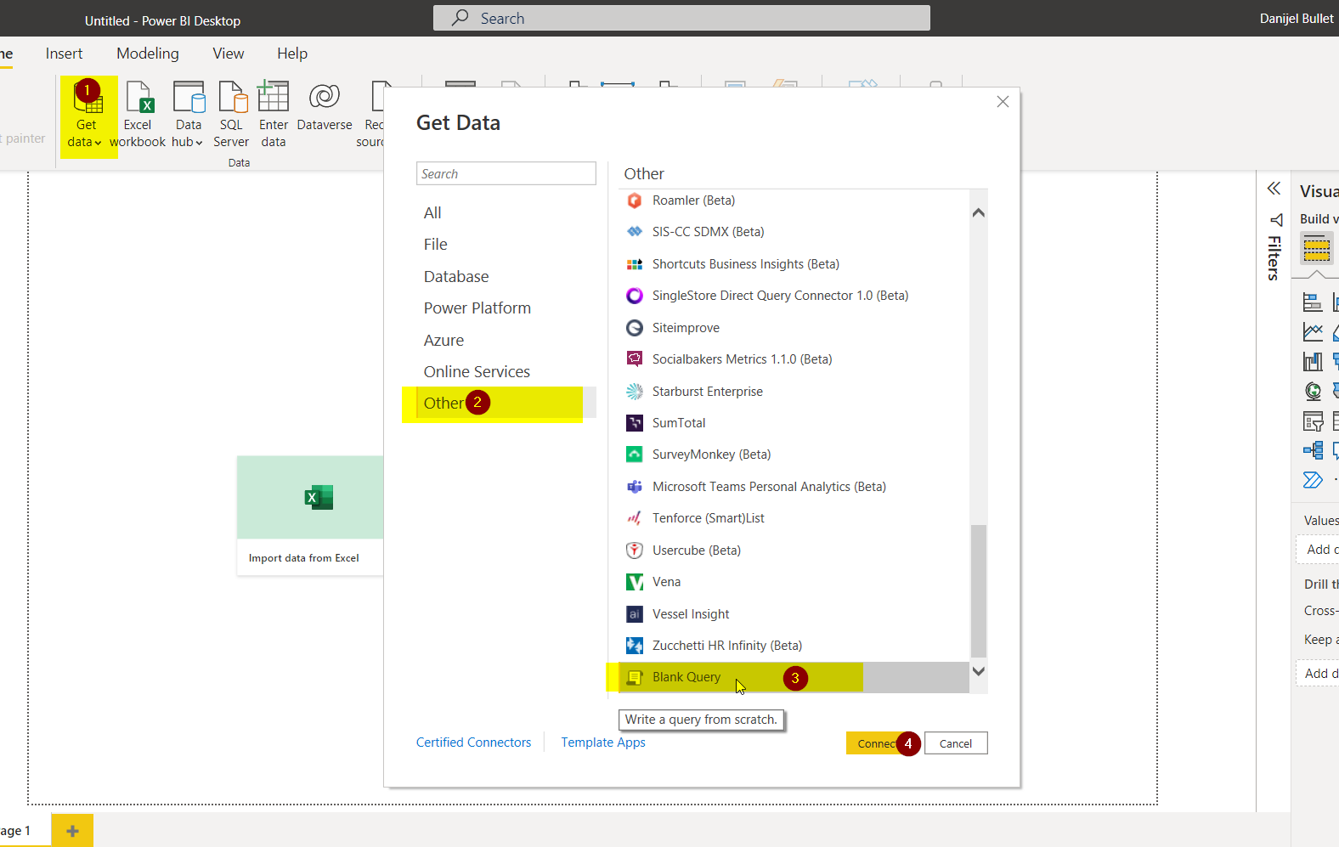This screenshot has height=847, width=1339.
Task: Click the scroll up arrow of connector list
Action: (979, 212)
